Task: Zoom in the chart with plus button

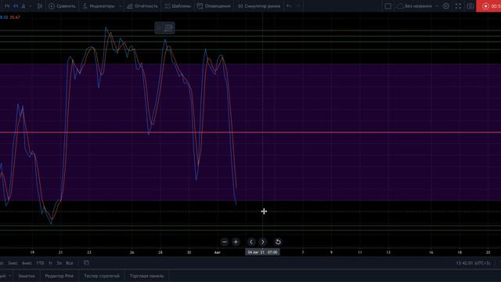Action: pyautogui.click(x=236, y=242)
